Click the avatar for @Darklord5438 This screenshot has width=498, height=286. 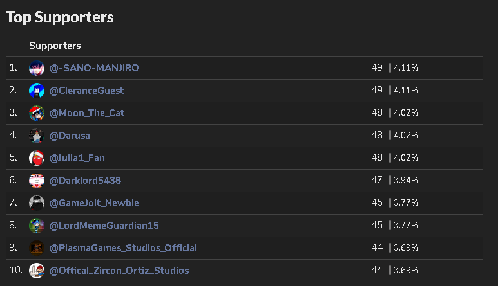point(36,181)
